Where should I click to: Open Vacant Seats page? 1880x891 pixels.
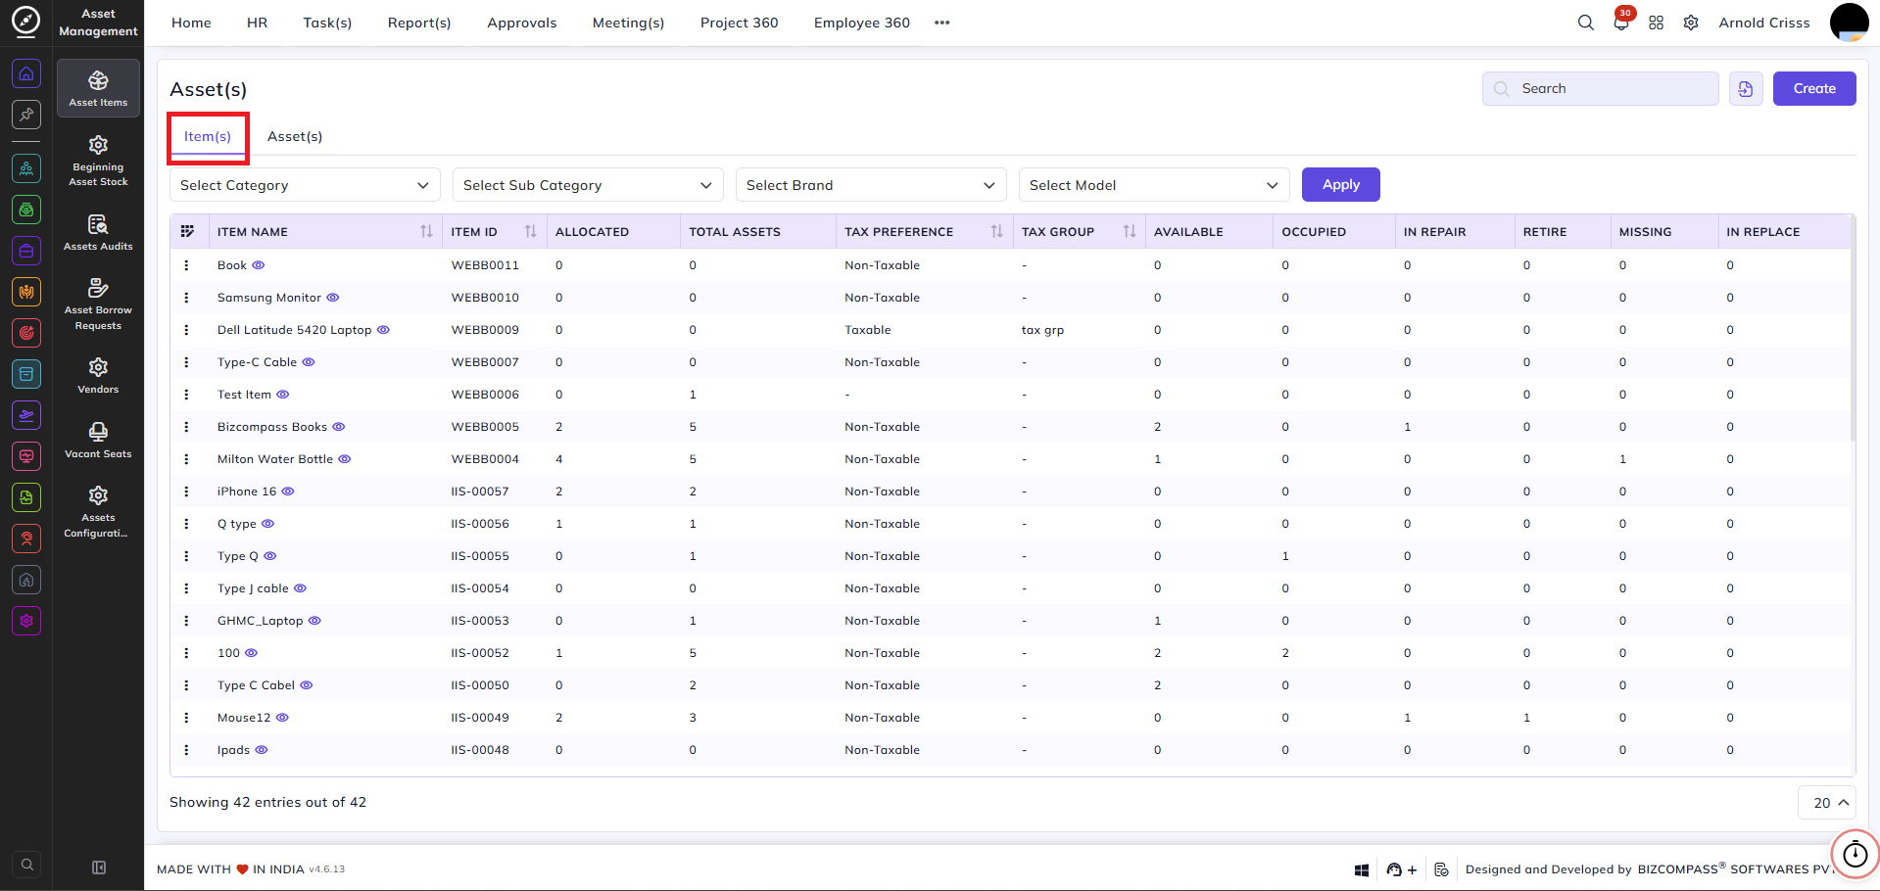tap(98, 441)
